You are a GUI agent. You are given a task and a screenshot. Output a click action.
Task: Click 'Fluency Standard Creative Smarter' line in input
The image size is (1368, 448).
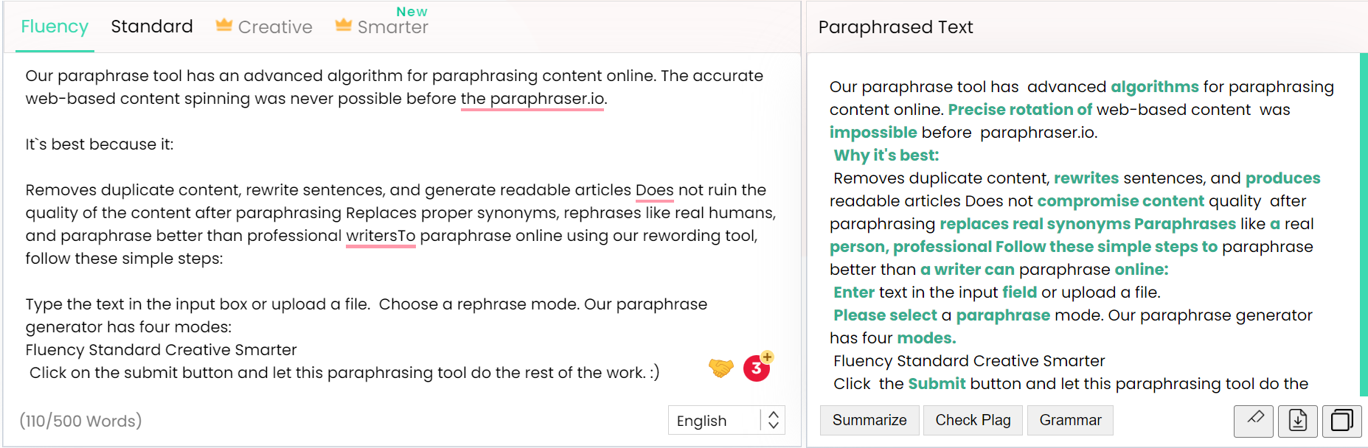point(161,350)
